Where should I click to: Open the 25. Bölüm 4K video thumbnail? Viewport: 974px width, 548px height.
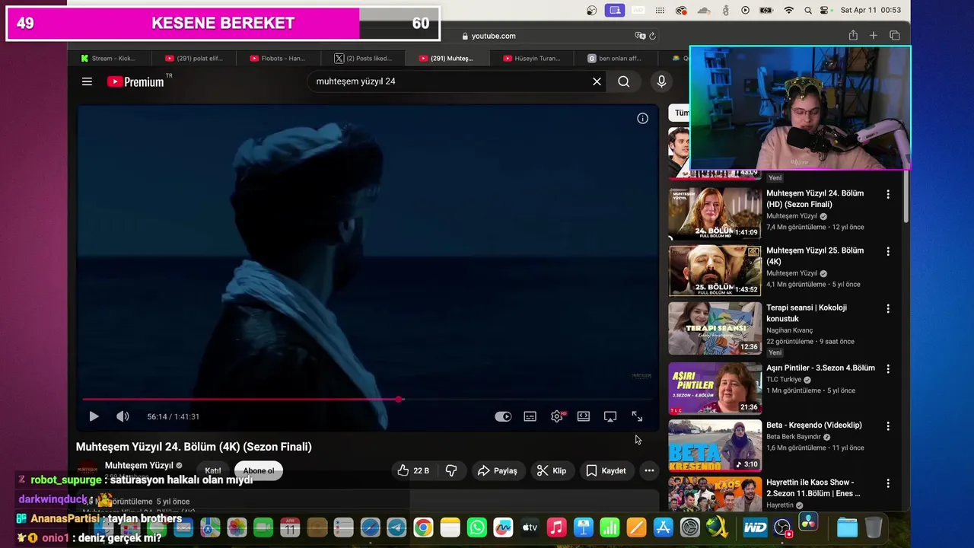click(x=715, y=271)
